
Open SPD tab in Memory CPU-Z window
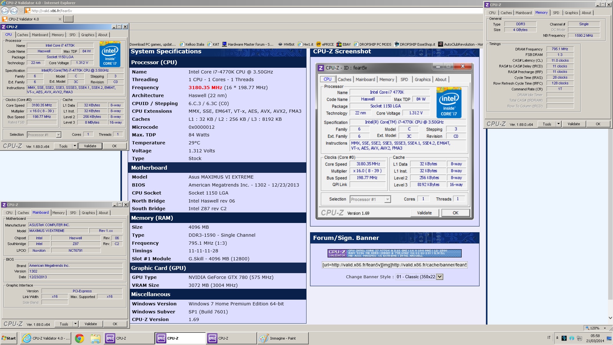[x=556, y=13]
